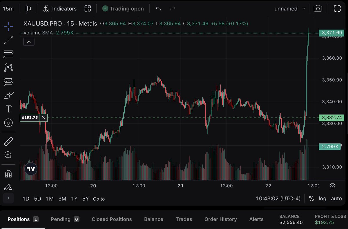Activate the measure ruler tool
348x229 pixels.
tap(8, 141)
